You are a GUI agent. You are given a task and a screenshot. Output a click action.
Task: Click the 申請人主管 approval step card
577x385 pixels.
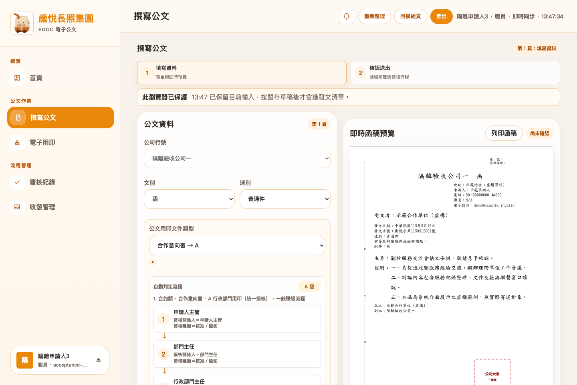237,319
